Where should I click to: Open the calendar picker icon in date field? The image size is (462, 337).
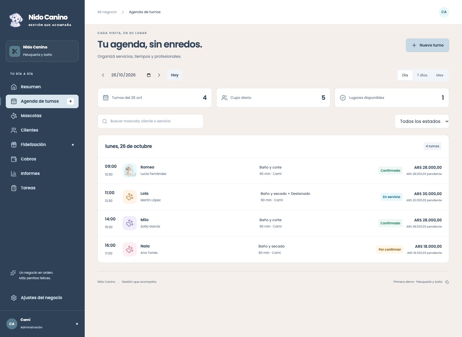click(x=149, y=75)
